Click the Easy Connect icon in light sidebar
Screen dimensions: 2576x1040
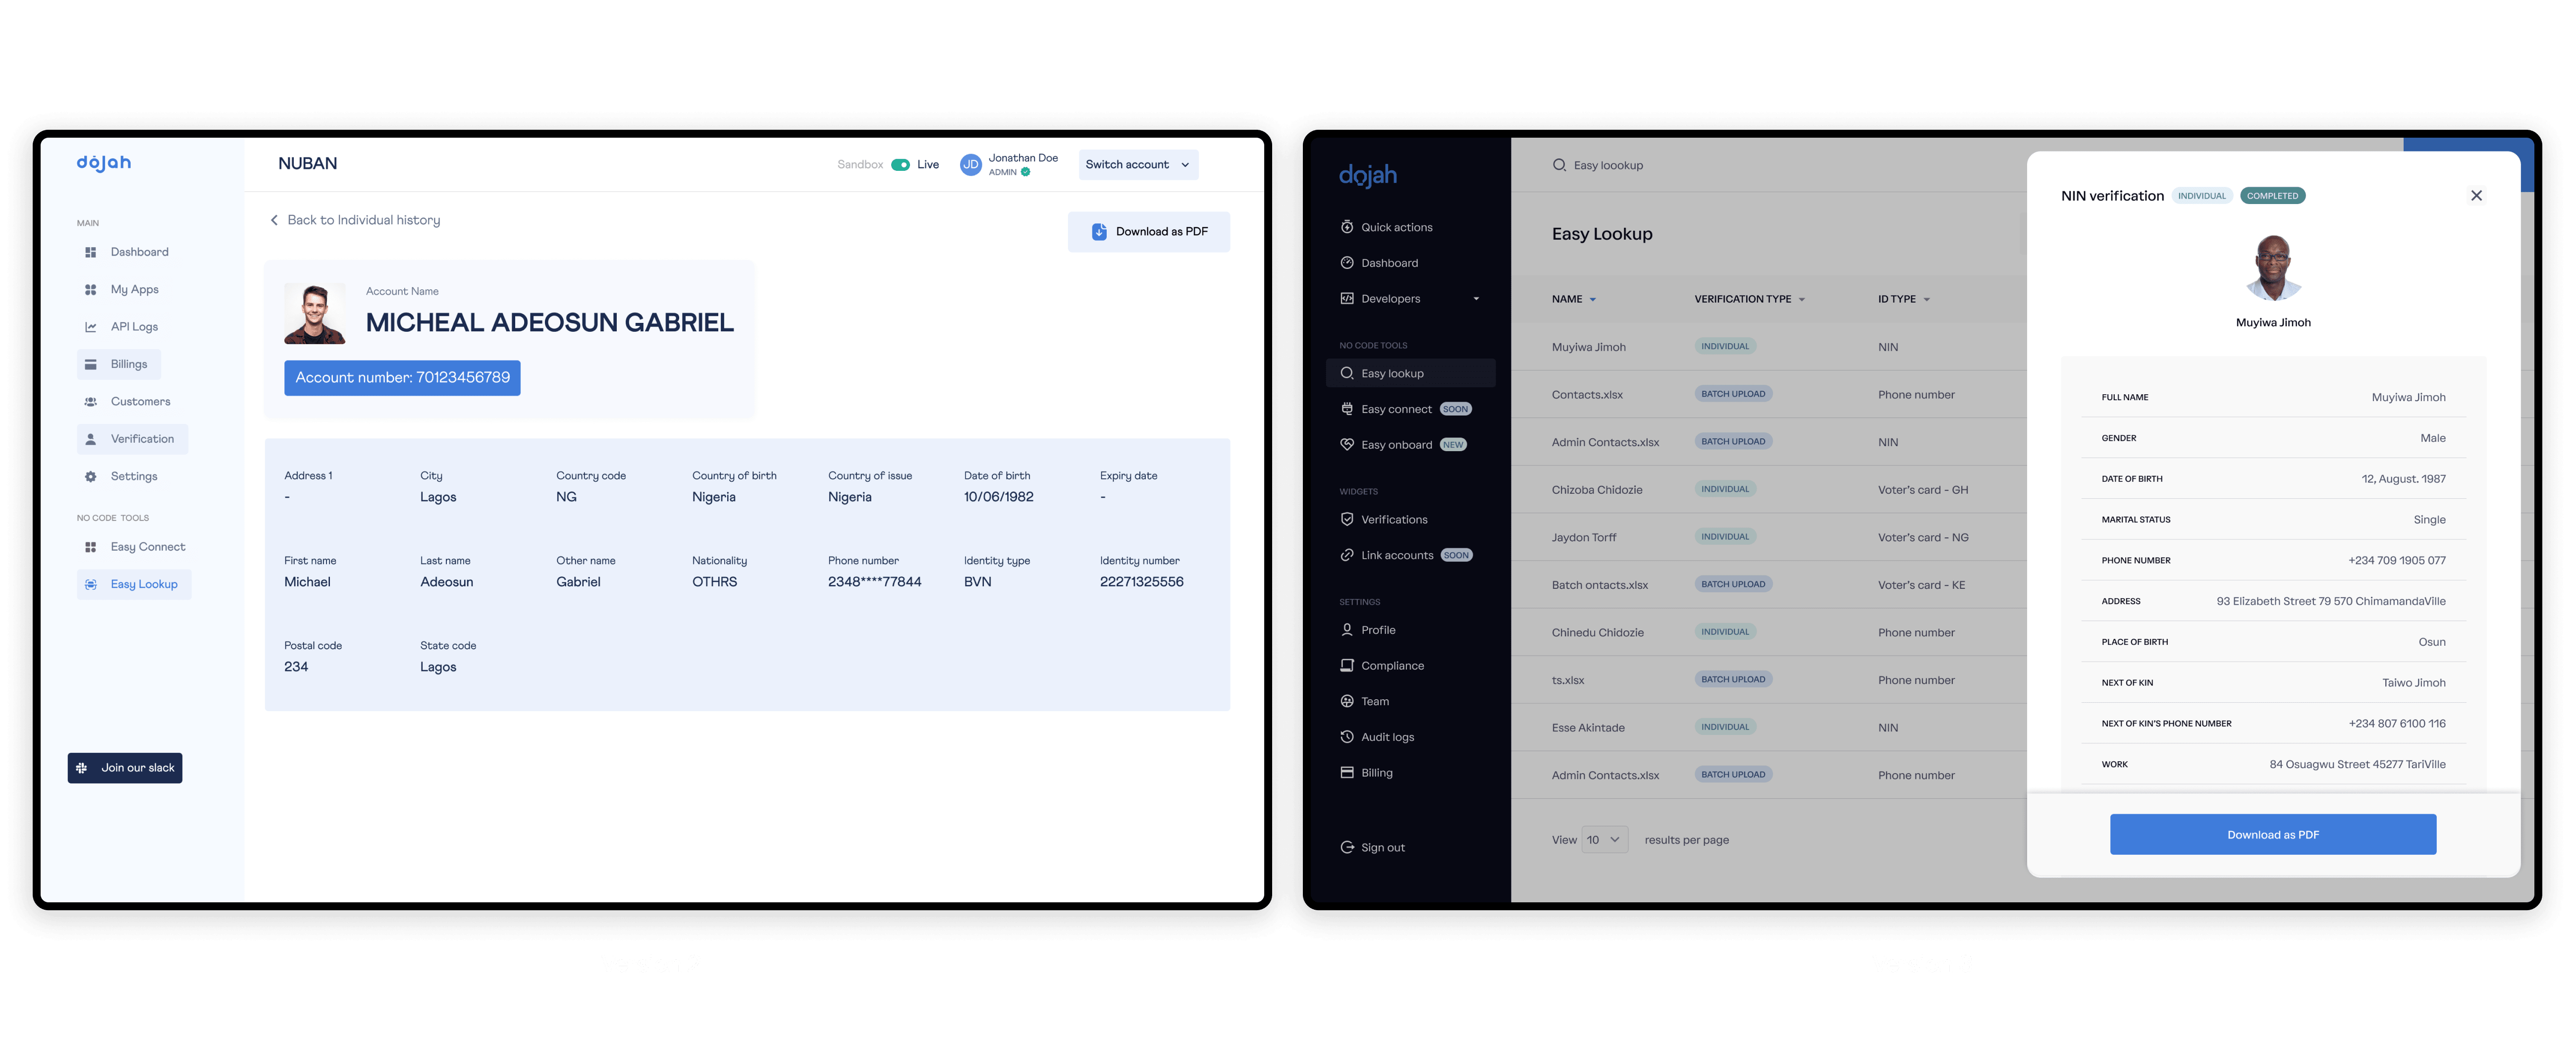click(91, 547)
